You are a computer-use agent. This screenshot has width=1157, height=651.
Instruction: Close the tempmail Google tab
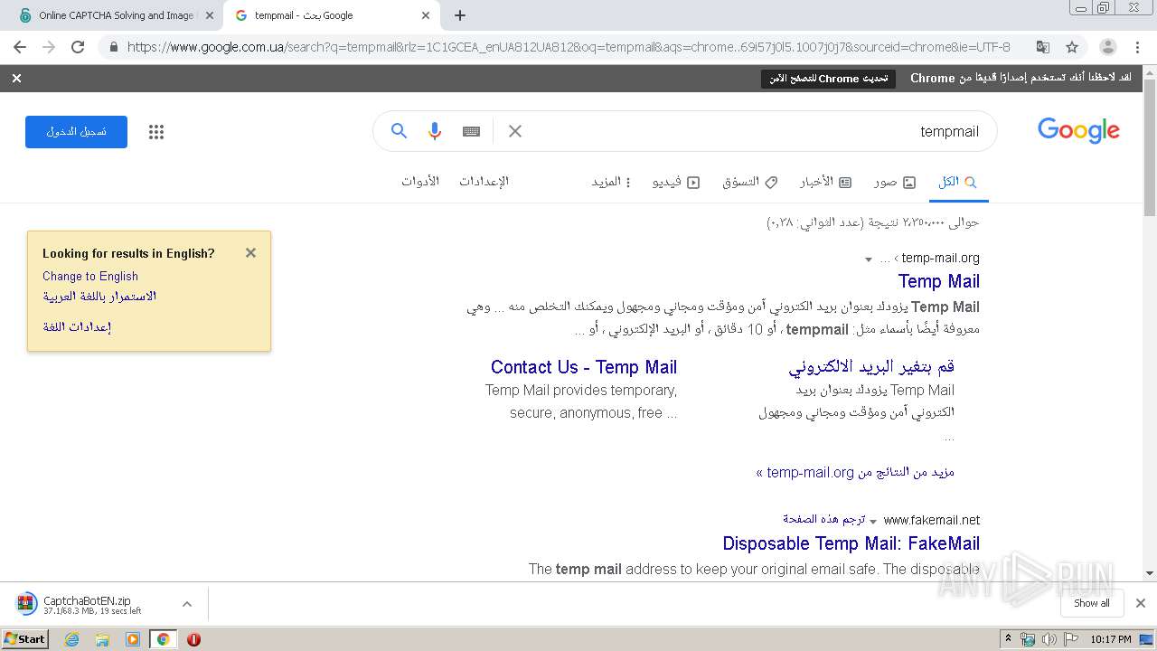point(426,15)
